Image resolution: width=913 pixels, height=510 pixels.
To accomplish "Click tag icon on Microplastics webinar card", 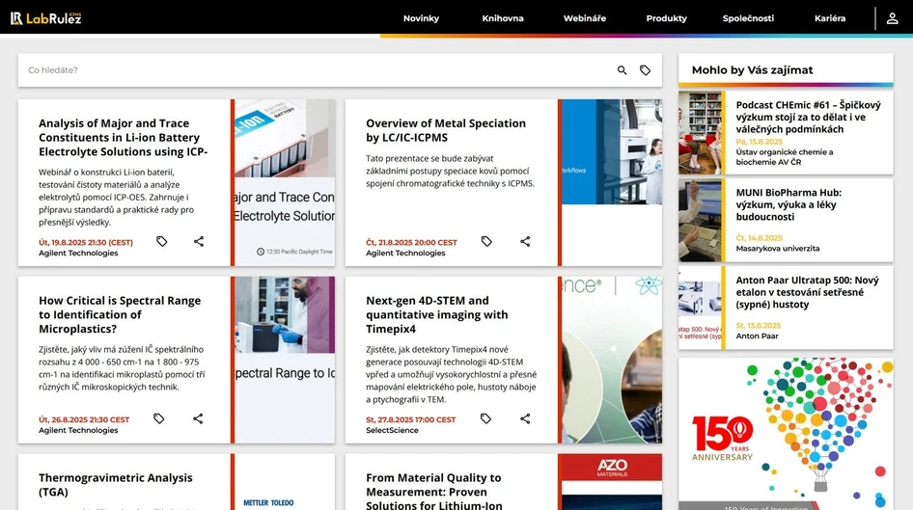I will [159, 418].
